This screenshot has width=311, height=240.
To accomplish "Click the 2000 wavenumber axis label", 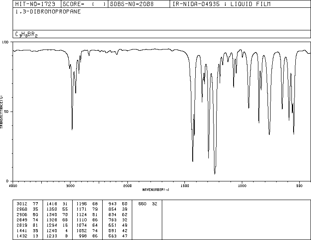I will pos(127,186).
